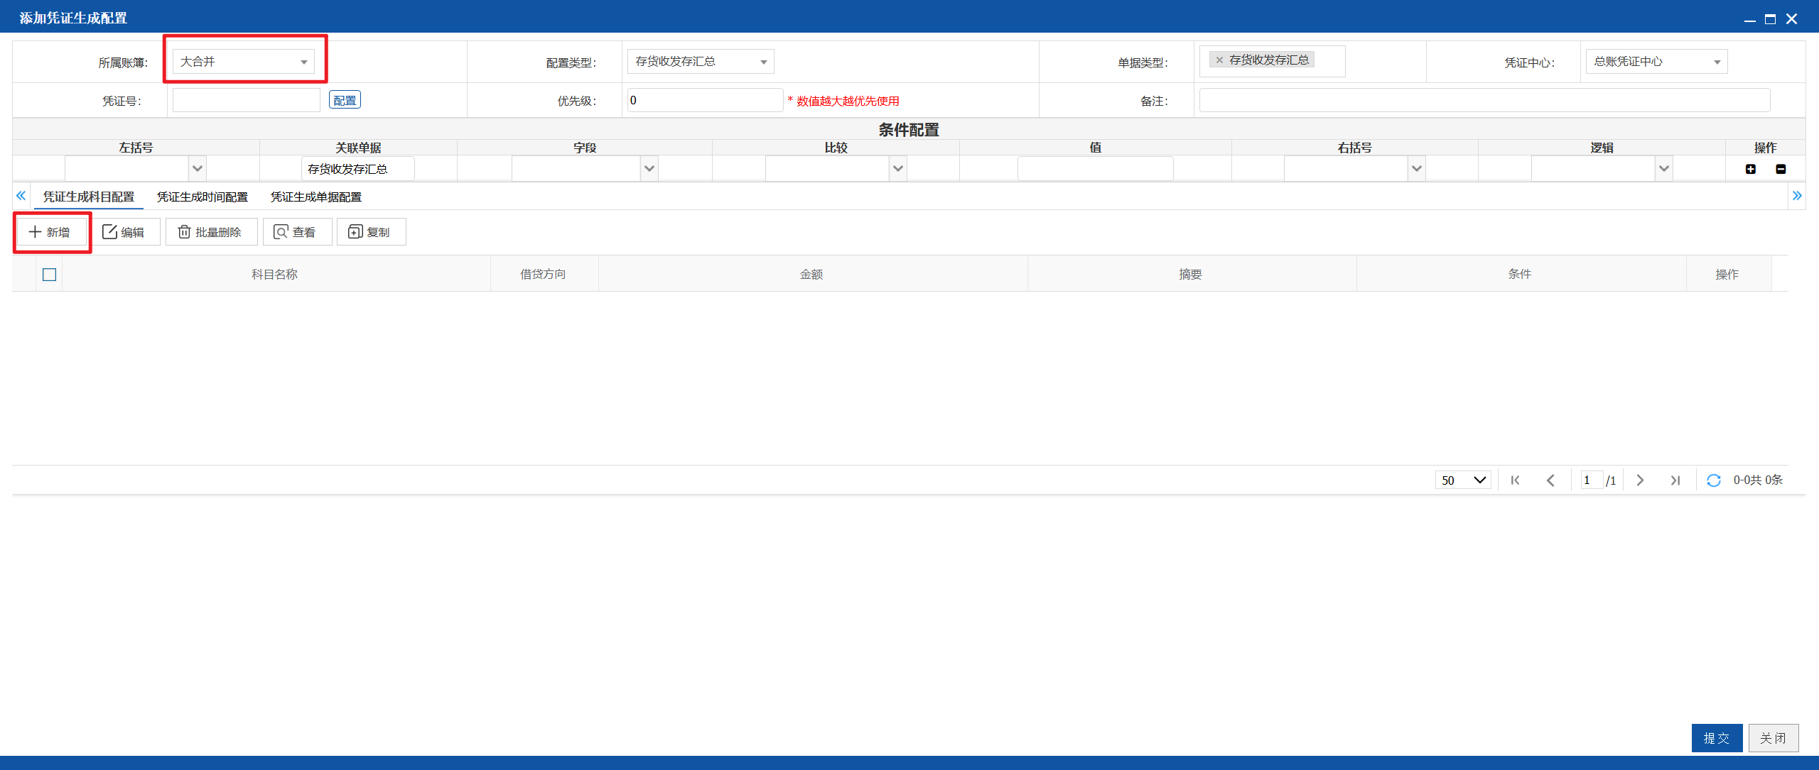Viewport: 1819px width, 770px height.
Task: Click the 新增 button
Action: click(x=52, y=232)
